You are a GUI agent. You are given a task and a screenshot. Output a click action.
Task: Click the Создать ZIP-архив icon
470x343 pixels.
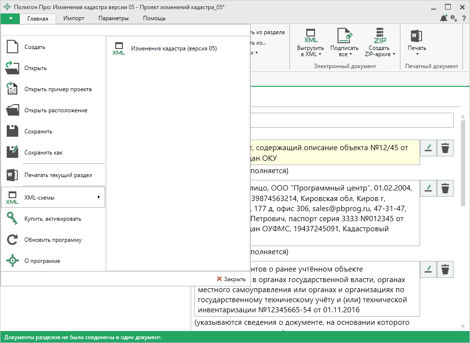(x=380, y=36)
